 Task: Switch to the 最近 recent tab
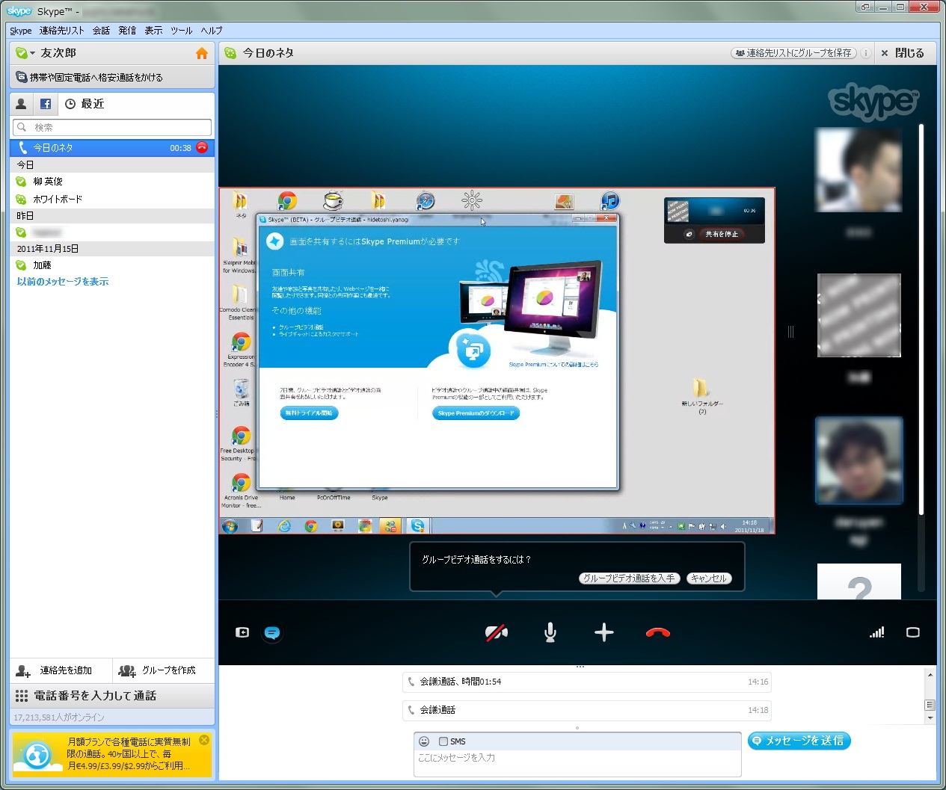point(85,104)
